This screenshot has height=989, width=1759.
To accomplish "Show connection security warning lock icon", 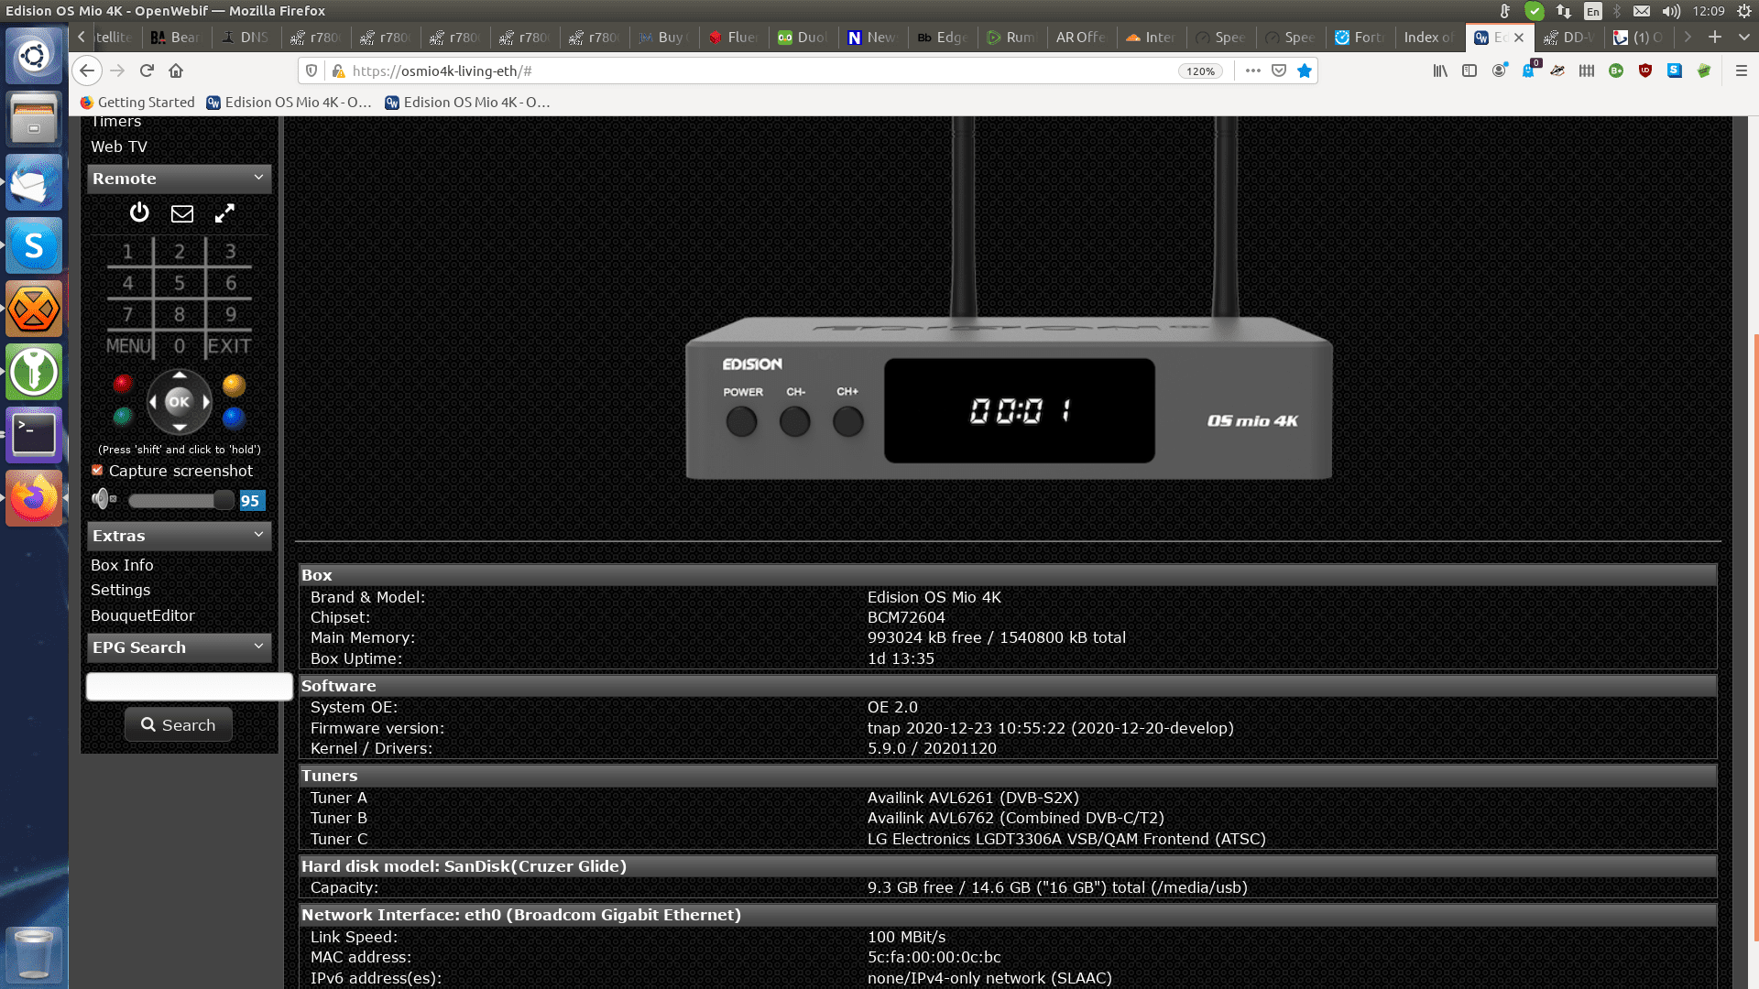I will pyautogui.click(x=337, y=71).
